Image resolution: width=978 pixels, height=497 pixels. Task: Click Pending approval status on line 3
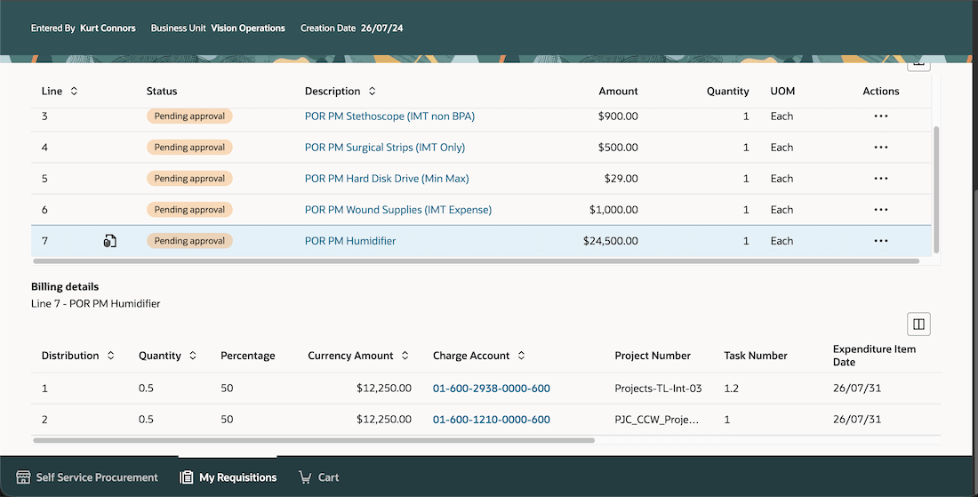pos(189,116)
